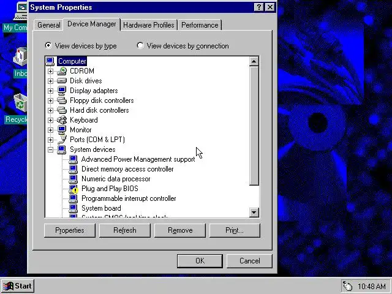Click the Floppy disk controllers icon
Image resolution: width=392 pixels, height=294 pixels.
pyautogui.click(x=62, y=100)
